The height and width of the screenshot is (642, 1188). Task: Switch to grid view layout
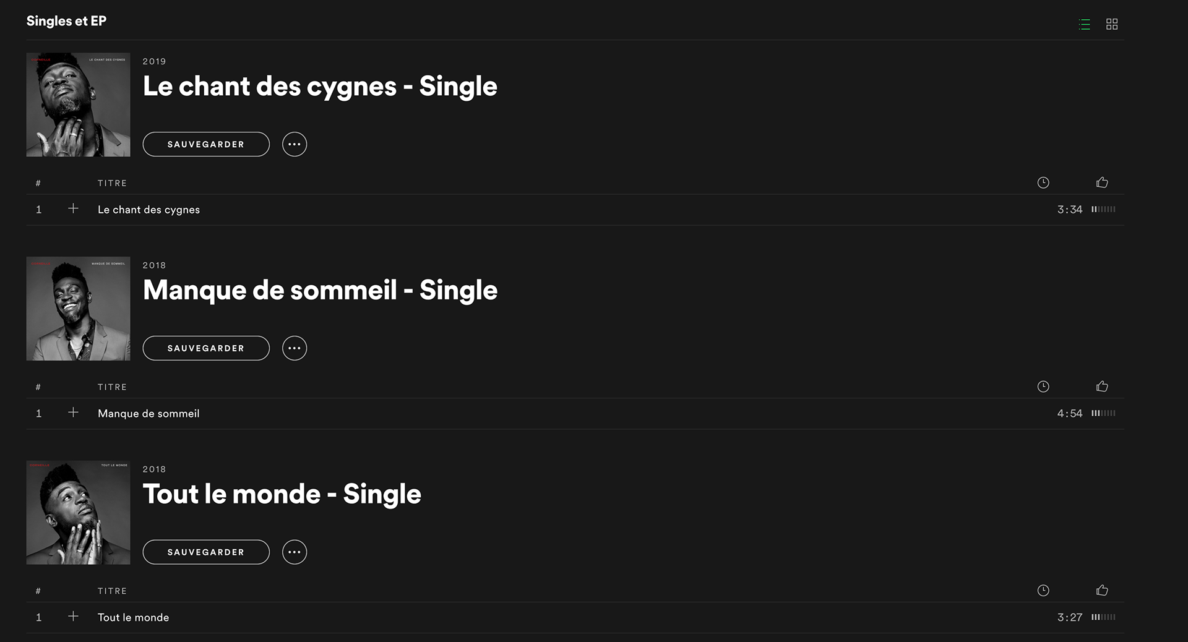pos(1112,24)
